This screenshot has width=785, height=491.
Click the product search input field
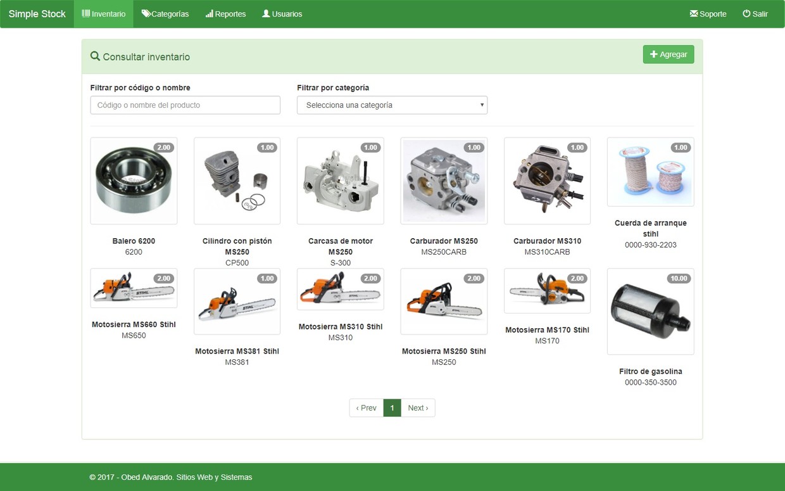click(x=185, y=105)
